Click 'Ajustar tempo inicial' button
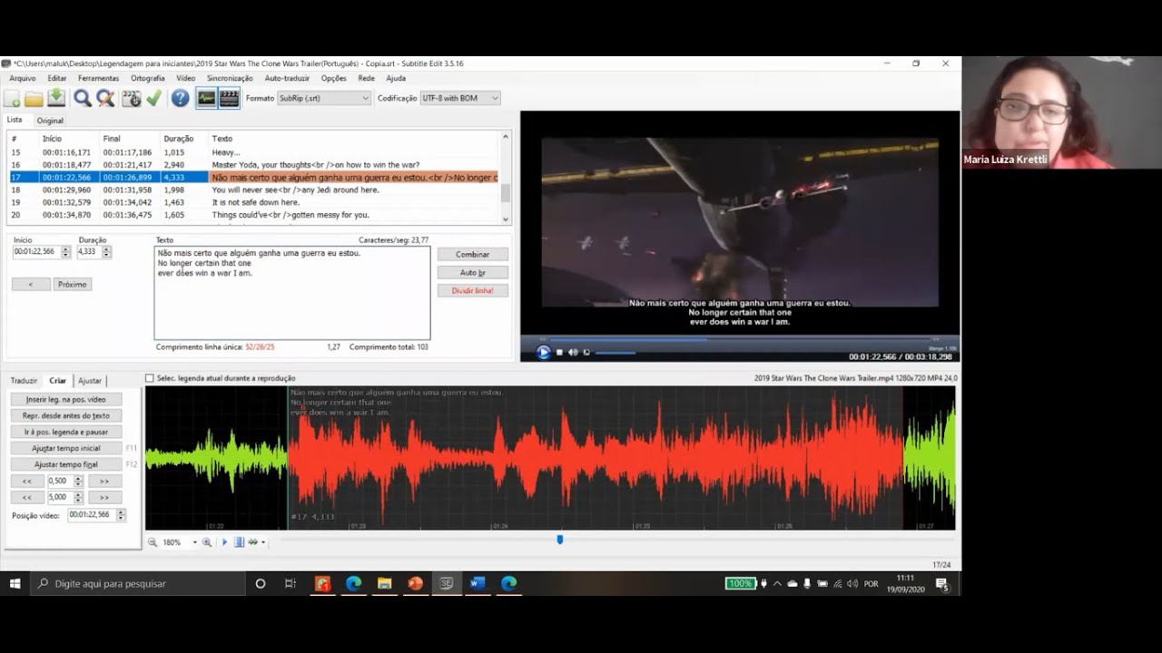The height and width of the screenshot is (653, 1162). pyautogui.click(x=66, y=448)
